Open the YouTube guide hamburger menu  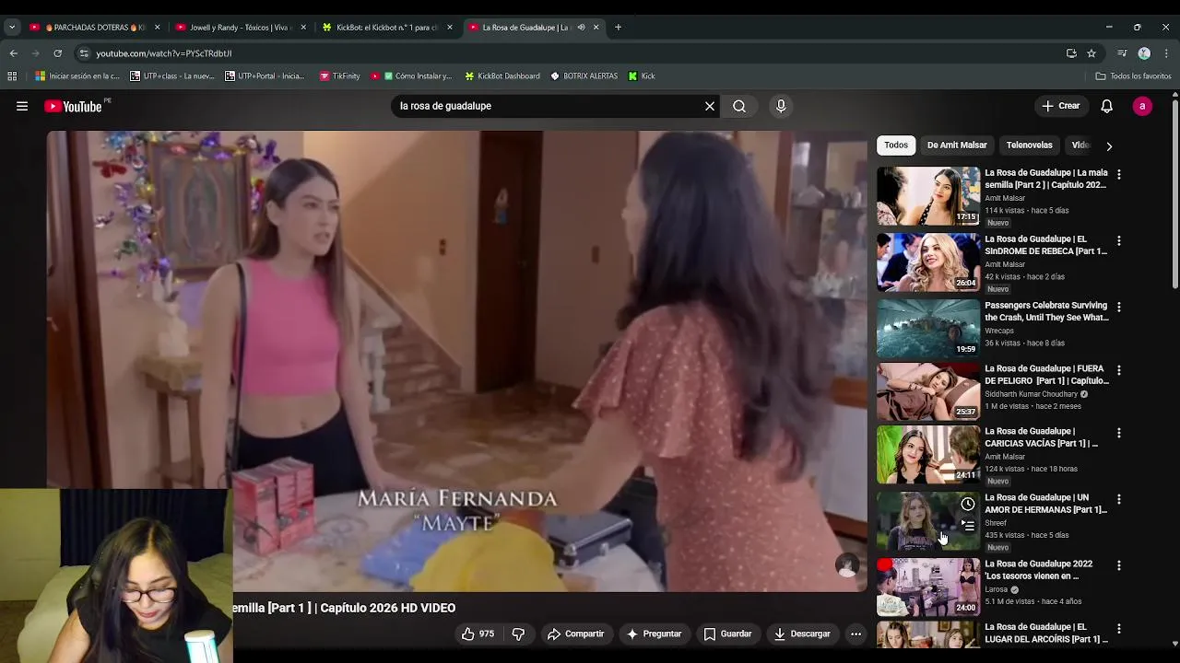[22, 106]
